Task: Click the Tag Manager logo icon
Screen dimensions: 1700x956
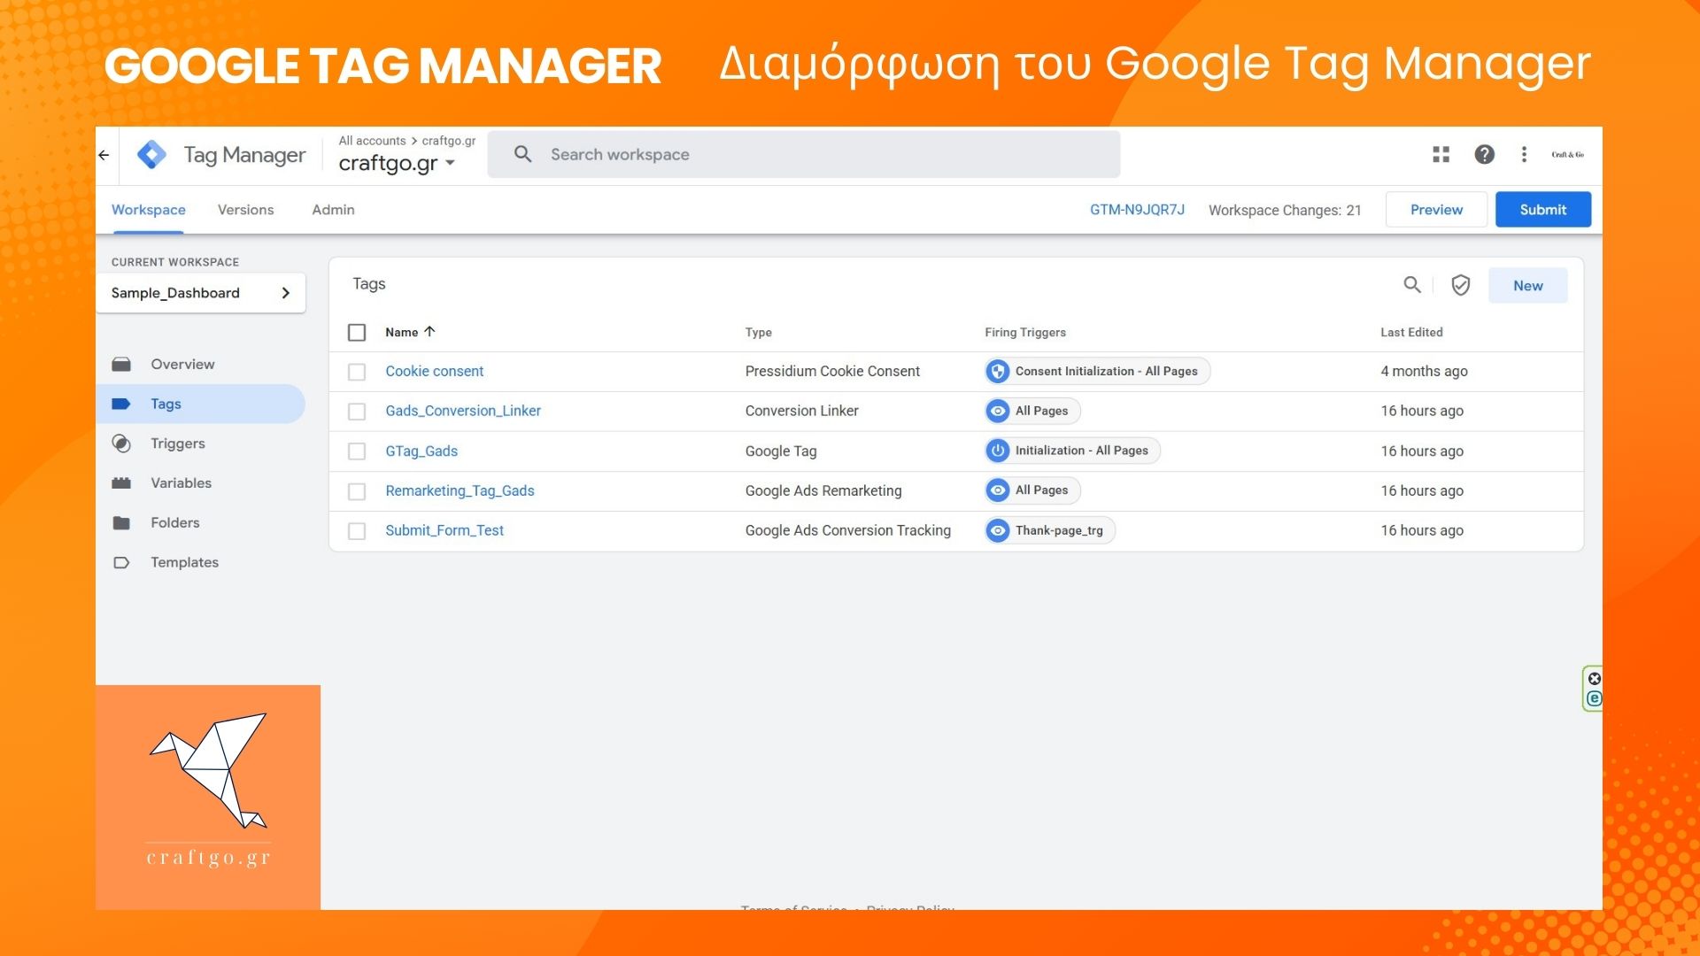Action: coord(151,155)
